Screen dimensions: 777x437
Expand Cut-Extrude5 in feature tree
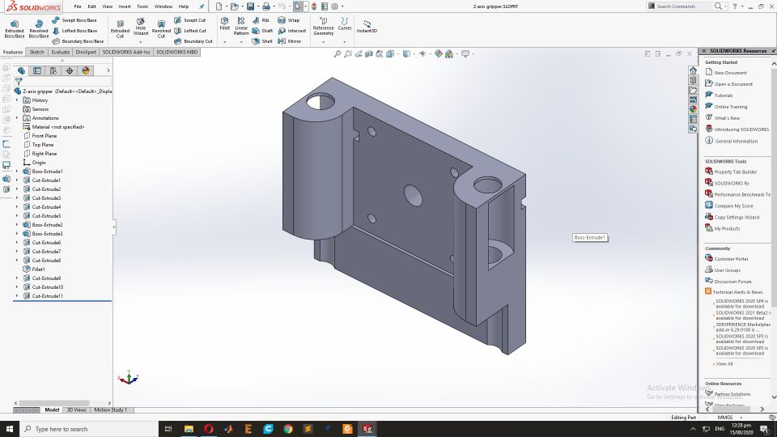(x=17, y=216)
